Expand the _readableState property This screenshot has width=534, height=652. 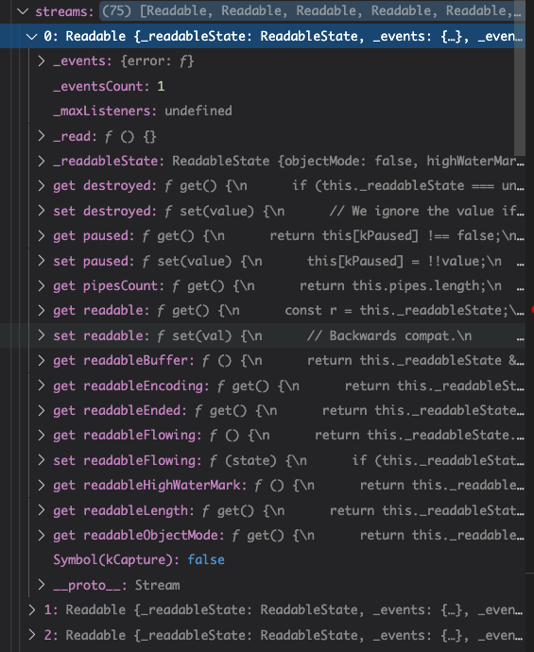click(42, 161)
